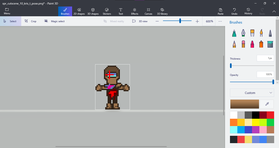The width and height of the screenshot is (279, 148).
Task: Click the sidebar scroll down arrow
Action: [277, 83]
